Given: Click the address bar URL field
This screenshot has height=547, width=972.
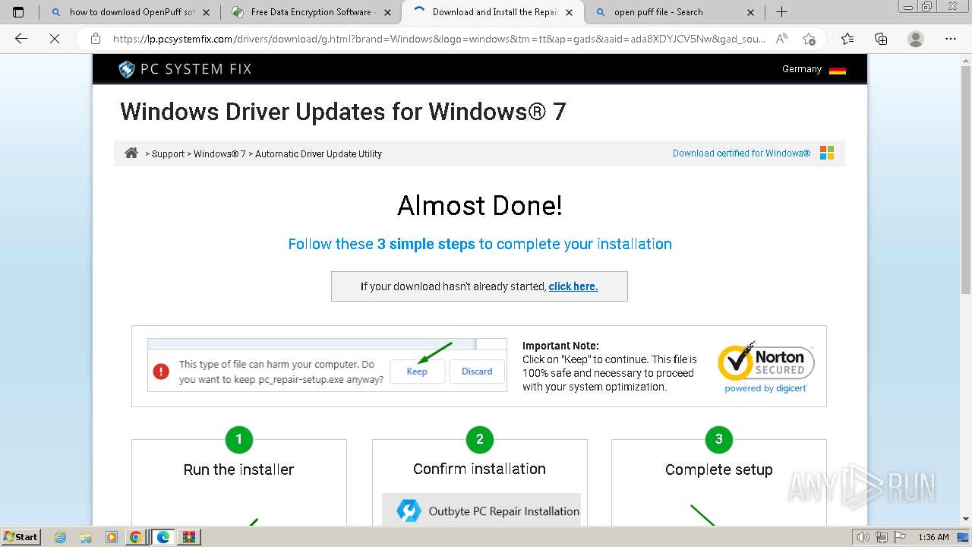Looking at the screenshot, I should 439,39.
